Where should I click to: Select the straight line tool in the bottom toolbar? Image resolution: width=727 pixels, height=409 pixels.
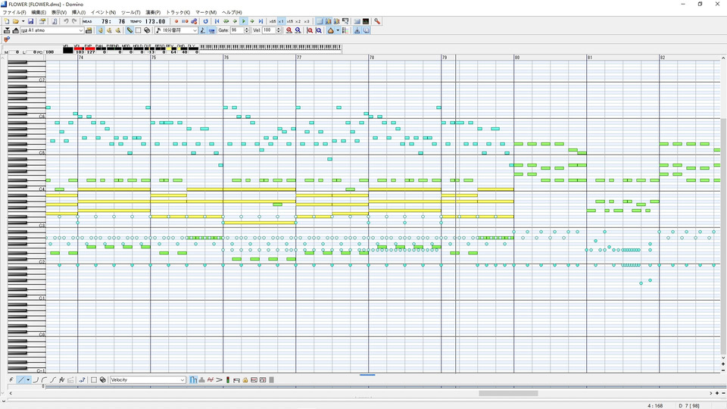pyautogui.click(x=21, y=379)
